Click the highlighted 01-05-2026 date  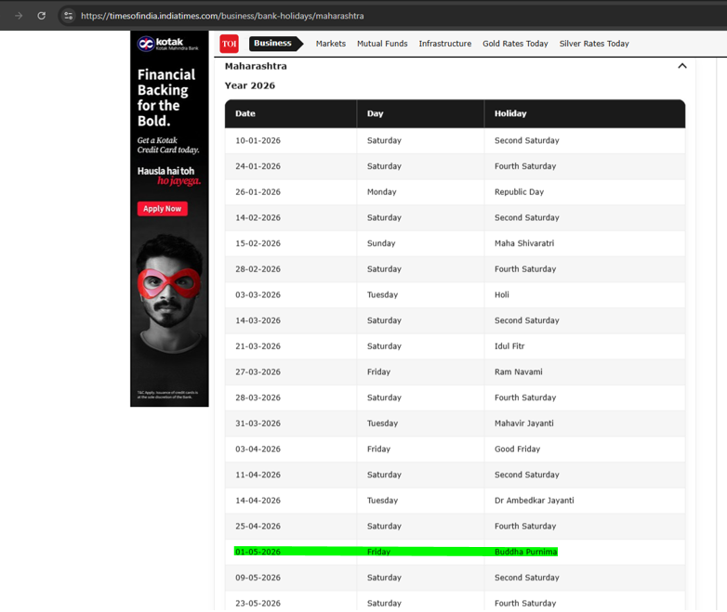point(258,552)
